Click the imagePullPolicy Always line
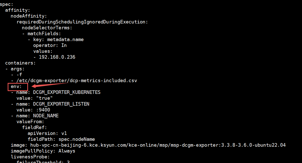 pyautogui.click(x=43, y=151)
